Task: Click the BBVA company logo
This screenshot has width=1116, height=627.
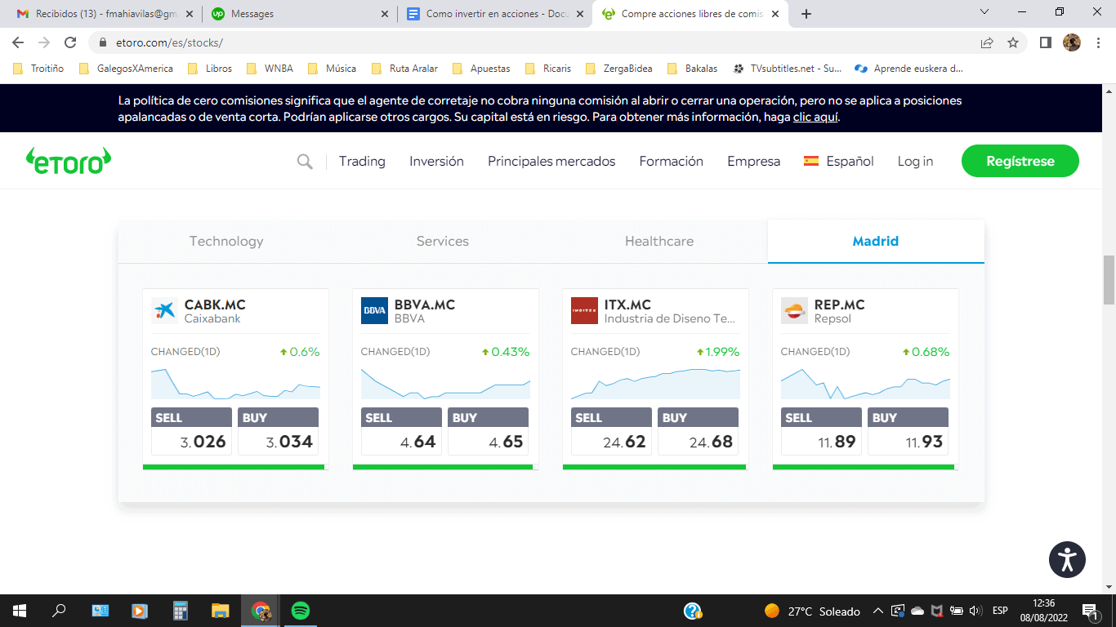Action: click(x=375, y=310)
